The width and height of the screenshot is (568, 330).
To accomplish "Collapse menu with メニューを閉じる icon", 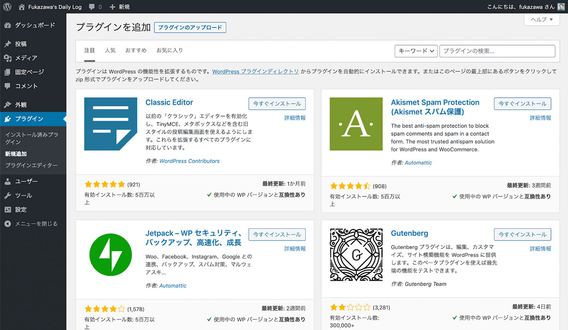I will pos(7,224).
